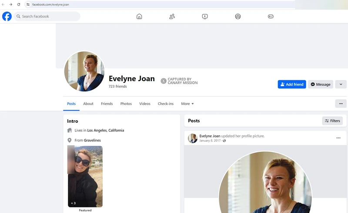Open the Groups icon in top navigation
Viewport: 348px width, 213px height.
238,16
